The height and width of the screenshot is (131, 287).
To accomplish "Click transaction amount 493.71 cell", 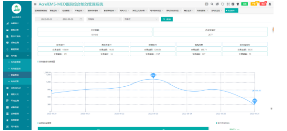I will coord(199,50).
